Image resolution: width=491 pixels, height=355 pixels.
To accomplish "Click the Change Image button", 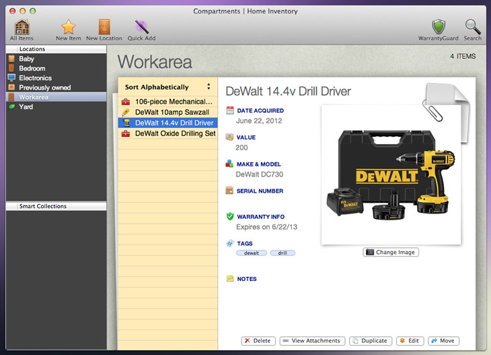I will tap(391, 252).
